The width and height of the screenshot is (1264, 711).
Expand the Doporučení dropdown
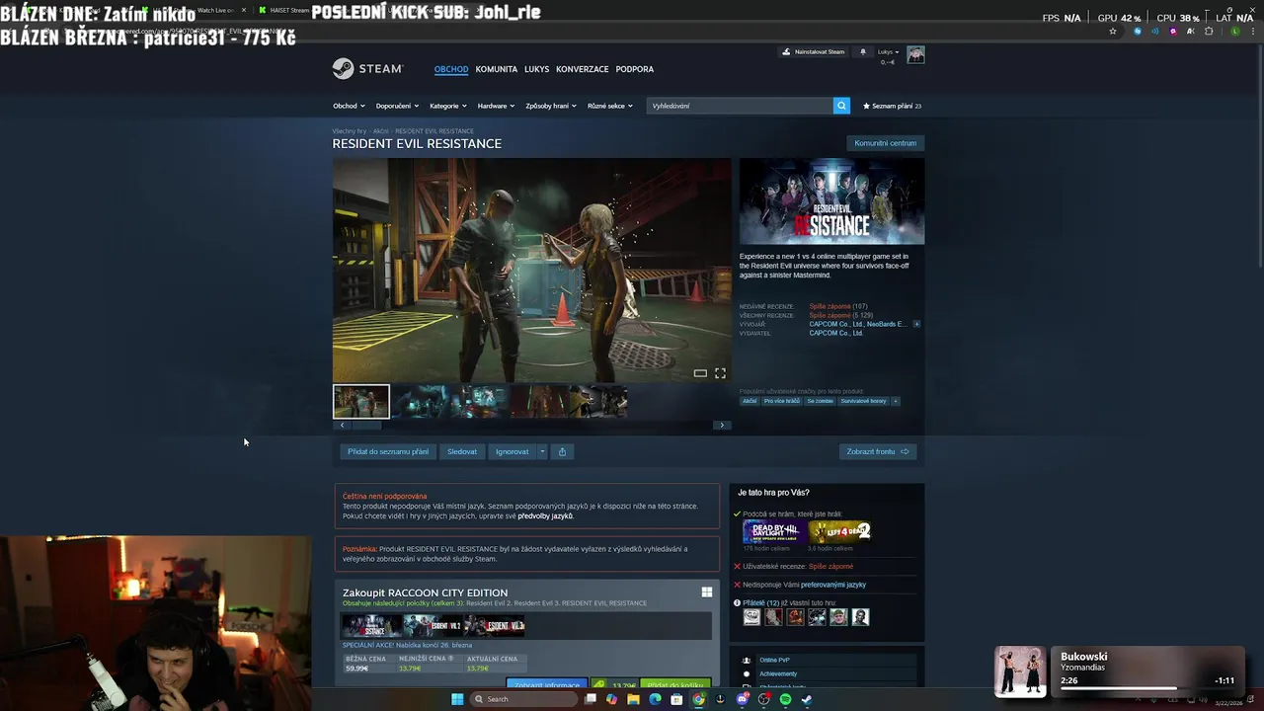click(397, 106)
